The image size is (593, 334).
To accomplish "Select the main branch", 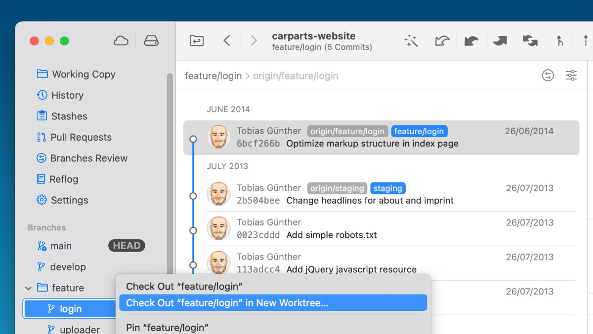I will [x=61, y=246].
